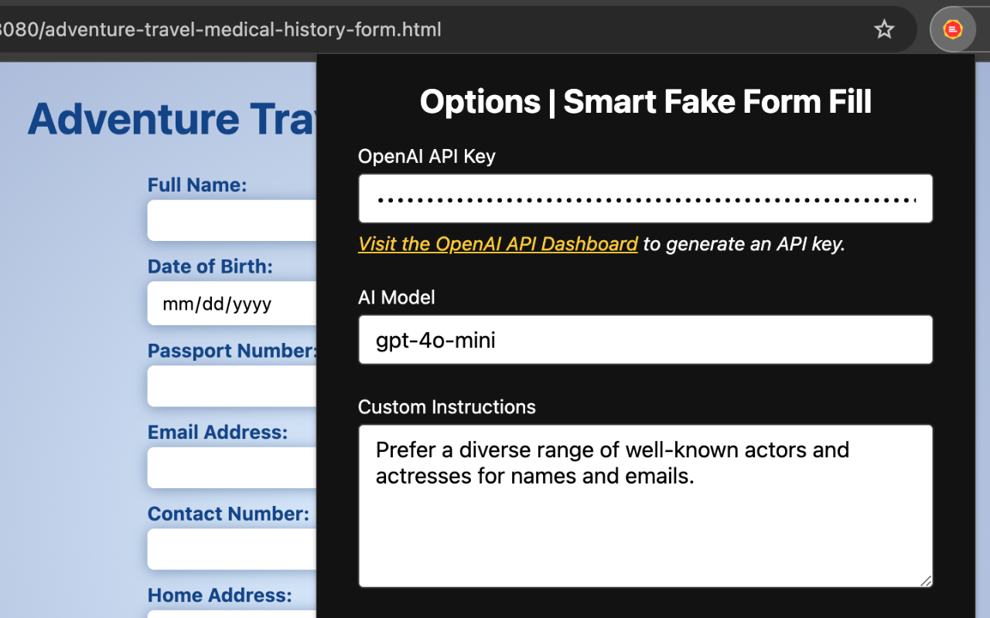The height and width of the screenshot is (618, 990).
Task: Open the Visit the OpenAI API Dashboard link
Action: (497, 243)
